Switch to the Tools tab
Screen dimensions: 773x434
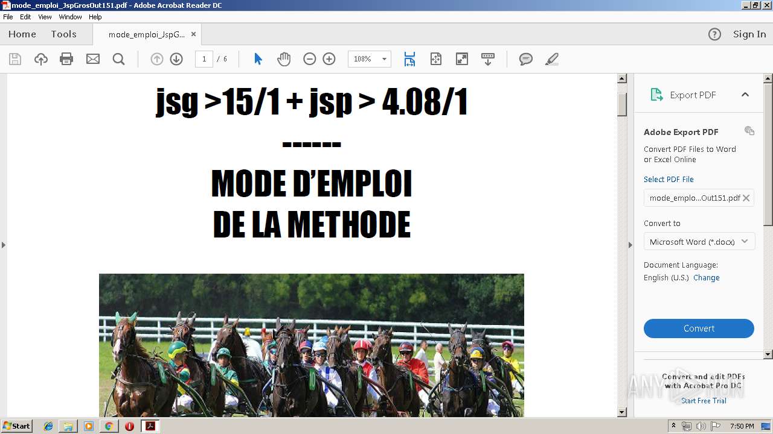(63, 34)
